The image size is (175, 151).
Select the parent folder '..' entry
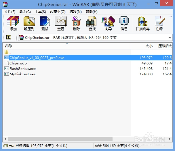[x=8, y=52]
